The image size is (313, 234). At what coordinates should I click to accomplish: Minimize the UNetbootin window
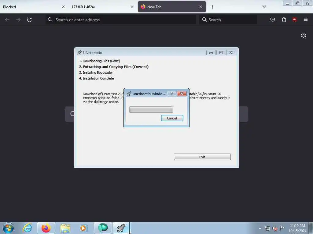pos(211,52)
